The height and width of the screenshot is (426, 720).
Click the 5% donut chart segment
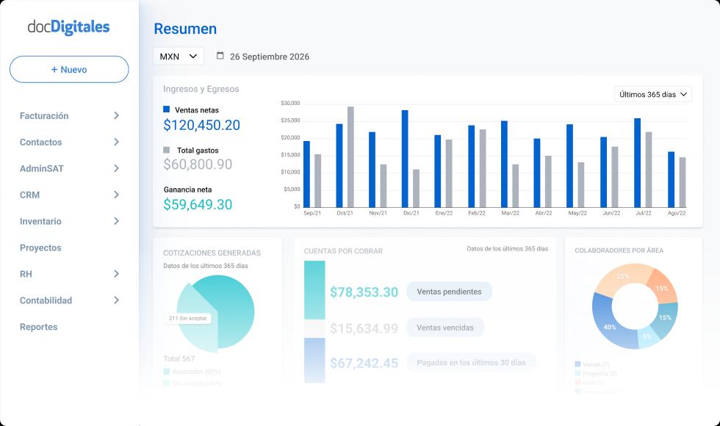coord(647,337)
